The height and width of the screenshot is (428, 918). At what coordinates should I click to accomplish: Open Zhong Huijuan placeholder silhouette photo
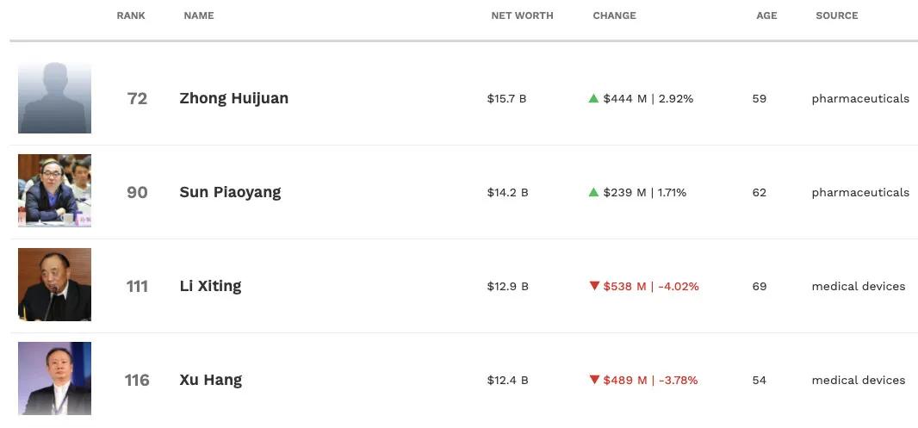(54, 97)
